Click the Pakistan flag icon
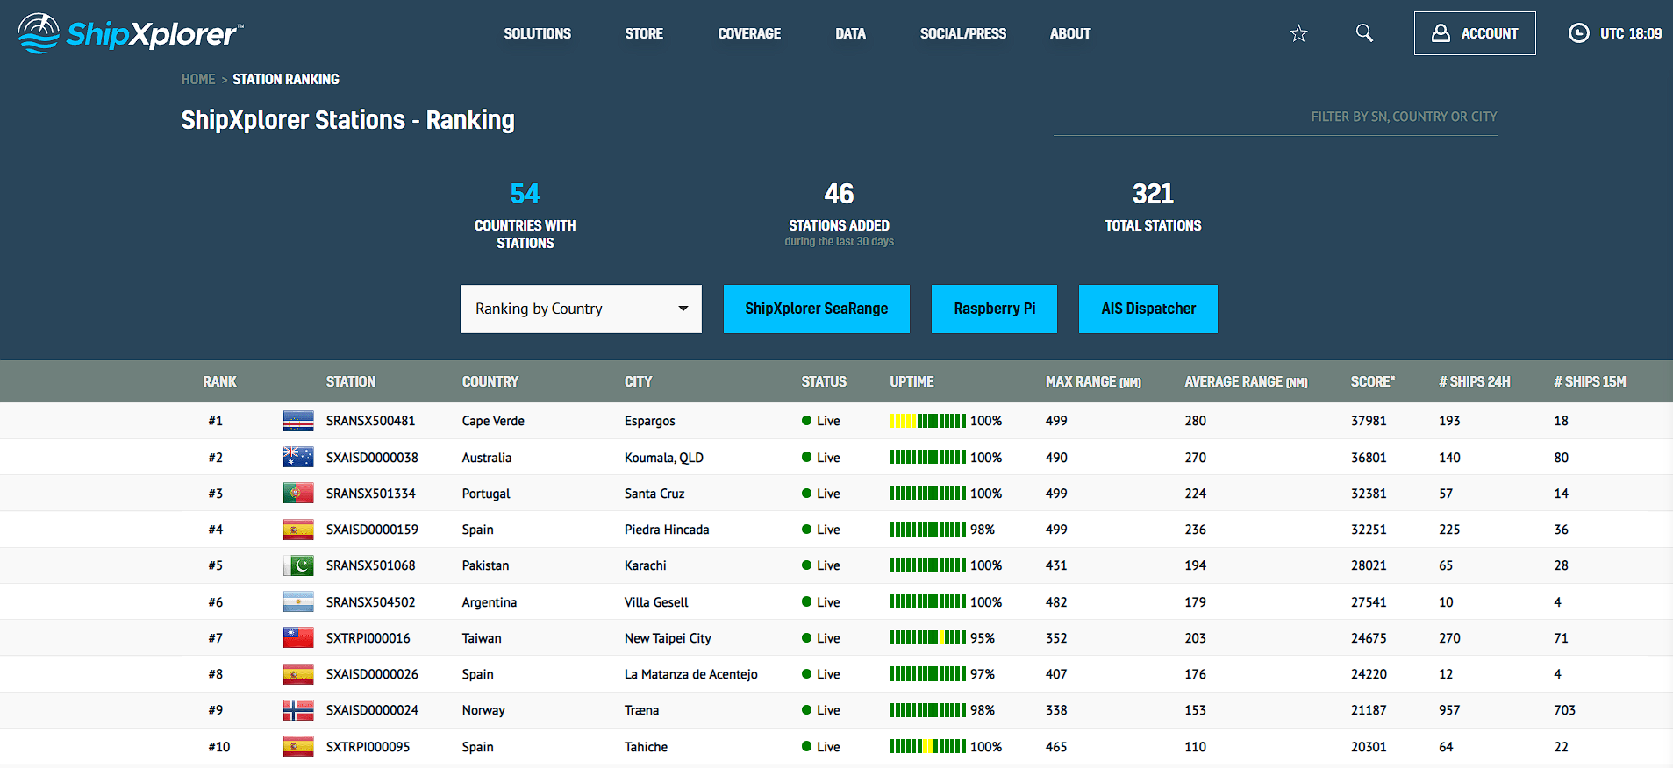The height and width of the screenshot is (768, 1673). [298, 566]
